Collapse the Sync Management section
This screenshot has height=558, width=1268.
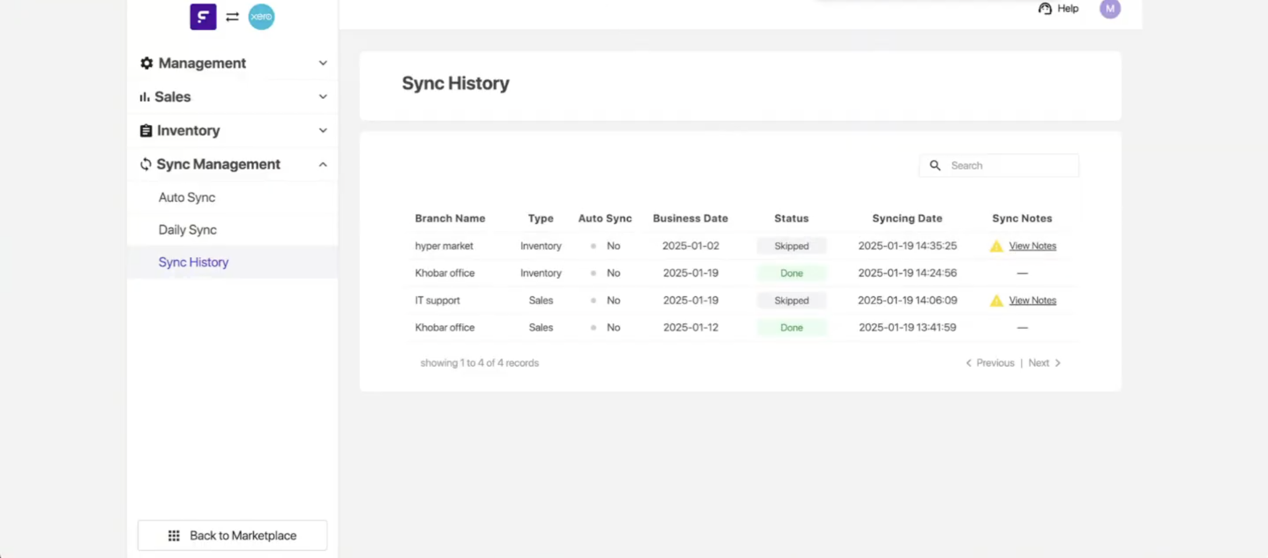coord(322,165)
